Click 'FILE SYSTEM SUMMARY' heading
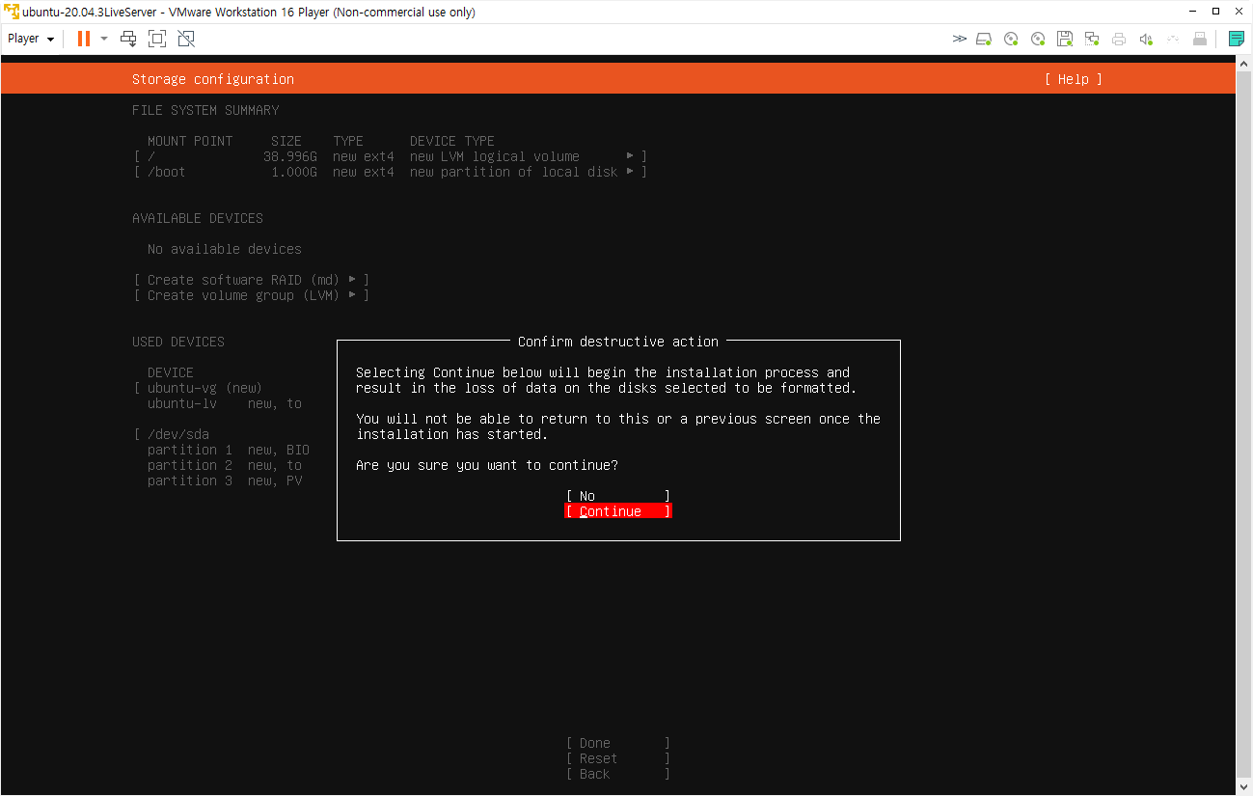The width and height of the screenshot is (1253, 796). click(x=205, y=110)
